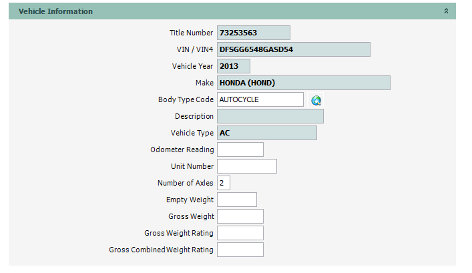This screenshot has width=472, height=273.
Task: Focus the Unit Number input
Action: [247, 166]
